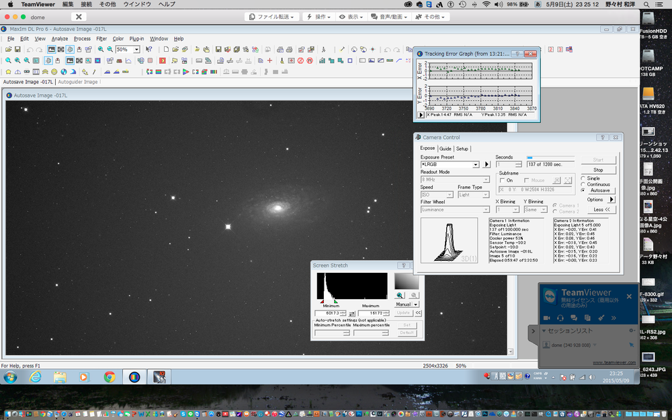The height and width of the screenshot is (420, 672).
Task: Click the Save toolbar icon
Action: point(19,50)
